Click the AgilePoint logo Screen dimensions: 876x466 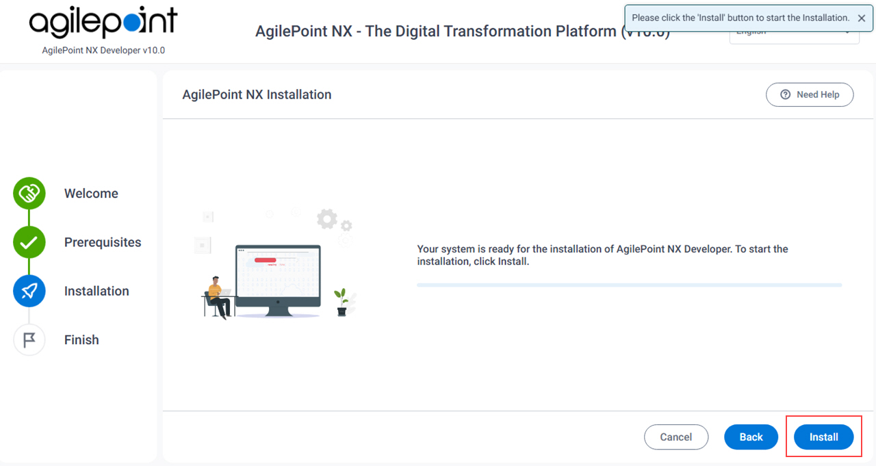point(103,24)
